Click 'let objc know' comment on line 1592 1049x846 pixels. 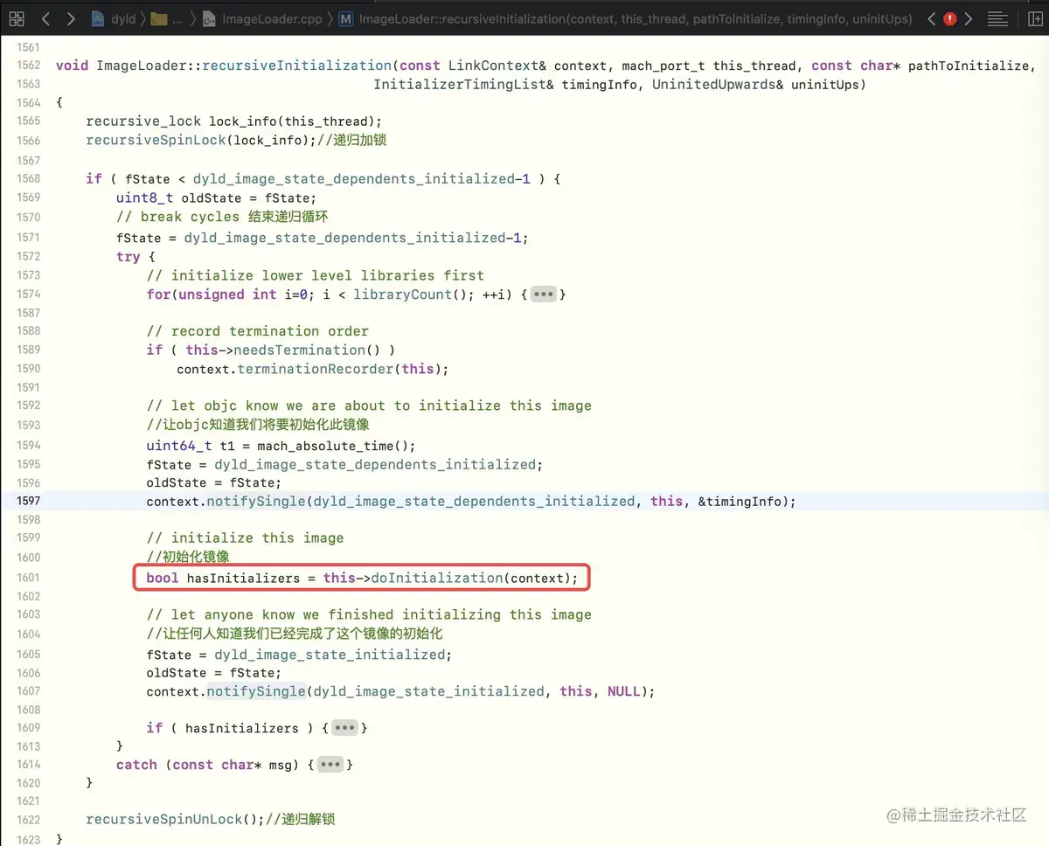click(x=369, y=406)
